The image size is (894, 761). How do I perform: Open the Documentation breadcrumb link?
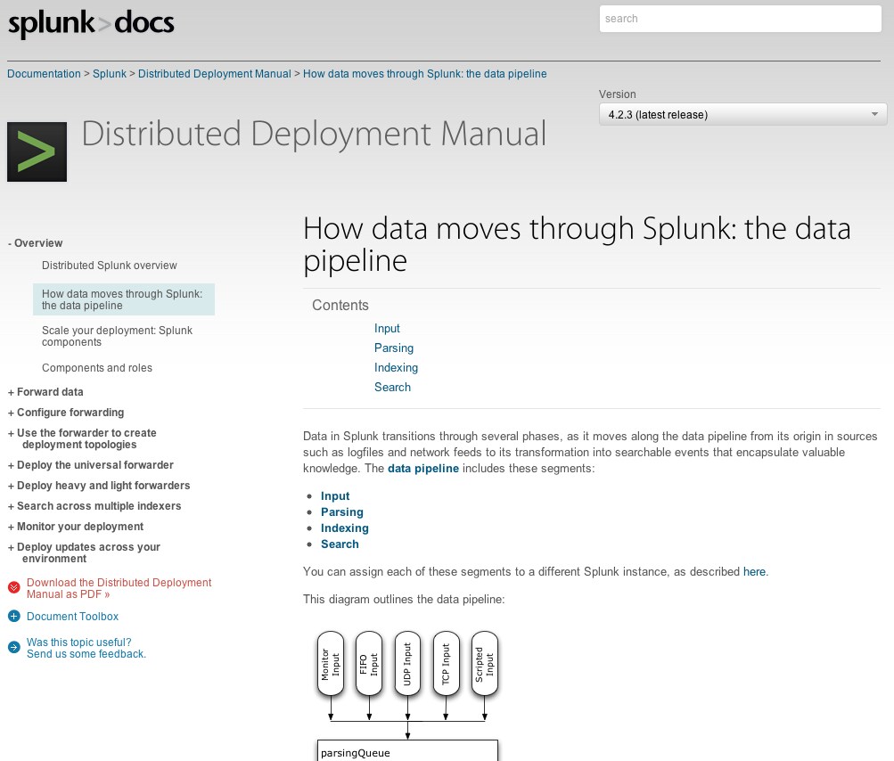pyautogui.click(x=44, y=74)
